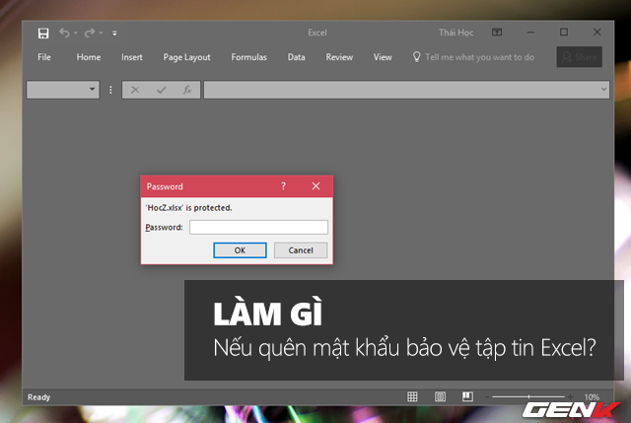Switch to the Home tab
This screenshot has height=423, width=631.
click(89, 57)
